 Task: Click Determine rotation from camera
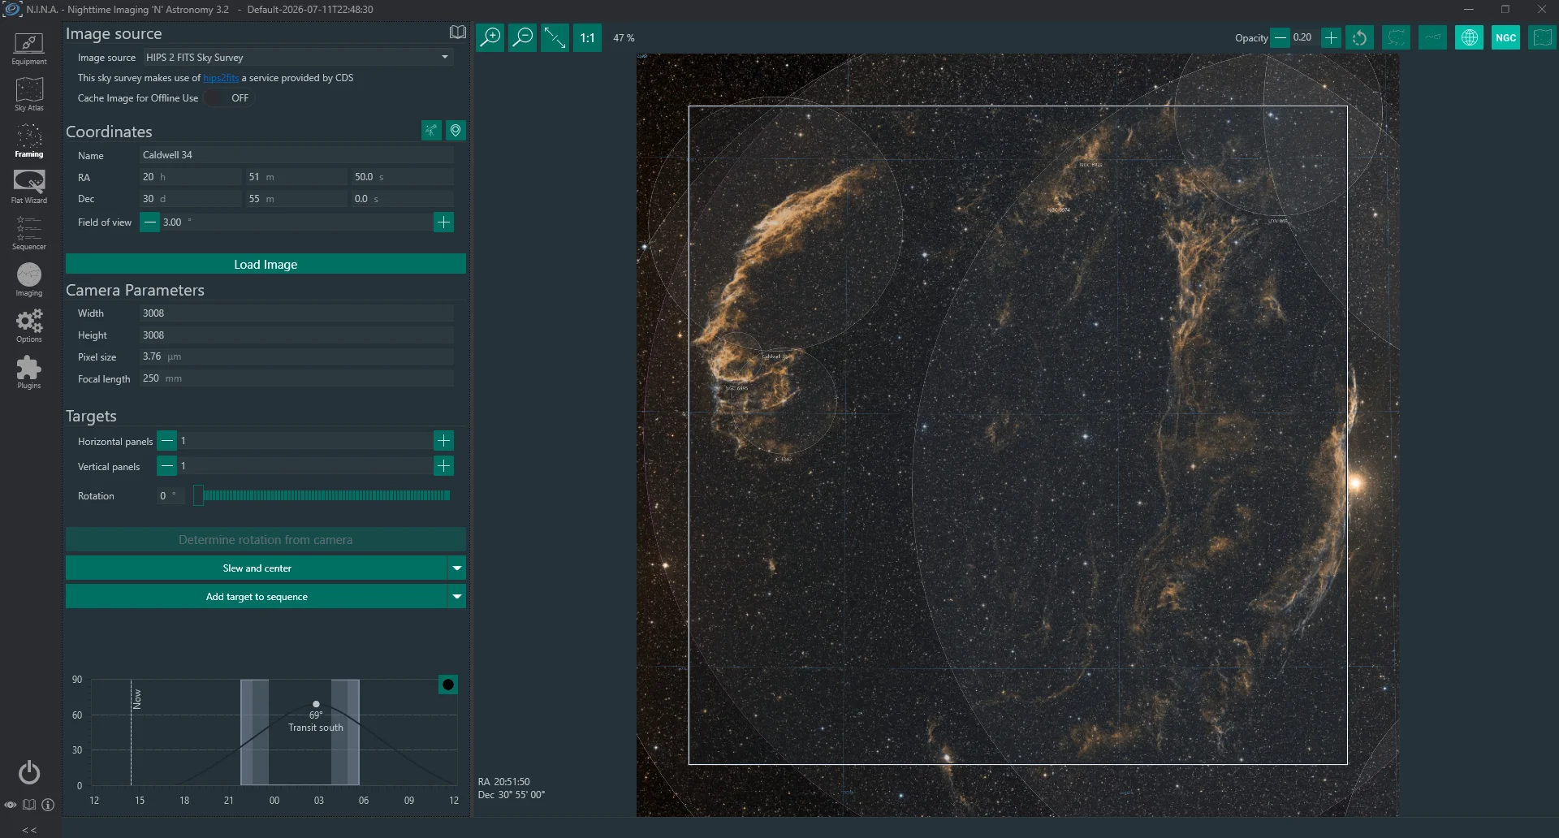click(x=266, y=540)
